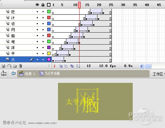Viewport: 165px width, 128px height.
Task: Enable onion skin outlines
Action: pyautogui.click(x=66, y=66)
